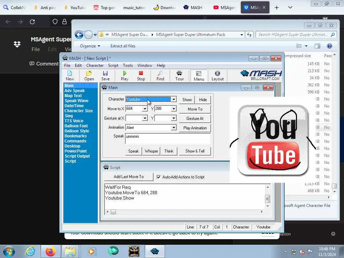Viewport: 344px width, 258px height.
Task: Reload the browser page
Action: pos(32,22)
